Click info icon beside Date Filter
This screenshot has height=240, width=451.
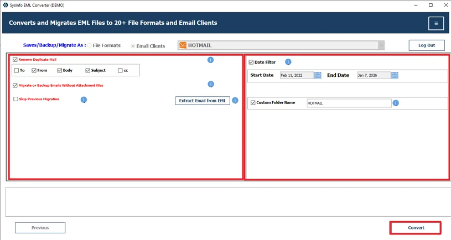coord(288,62)
